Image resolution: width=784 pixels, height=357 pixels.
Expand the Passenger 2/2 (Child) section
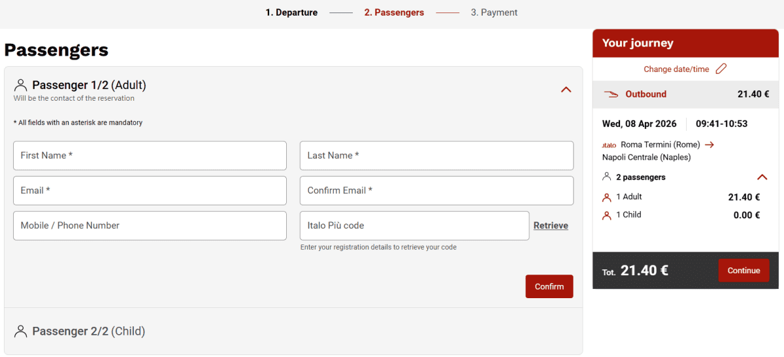tap(293, 331)
